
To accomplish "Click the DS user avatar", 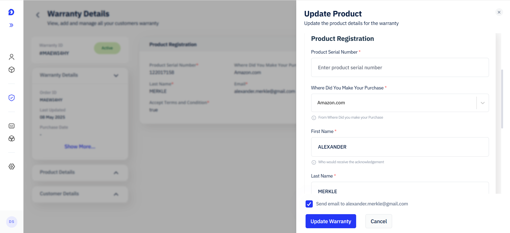I will click(x=11, y=222).
